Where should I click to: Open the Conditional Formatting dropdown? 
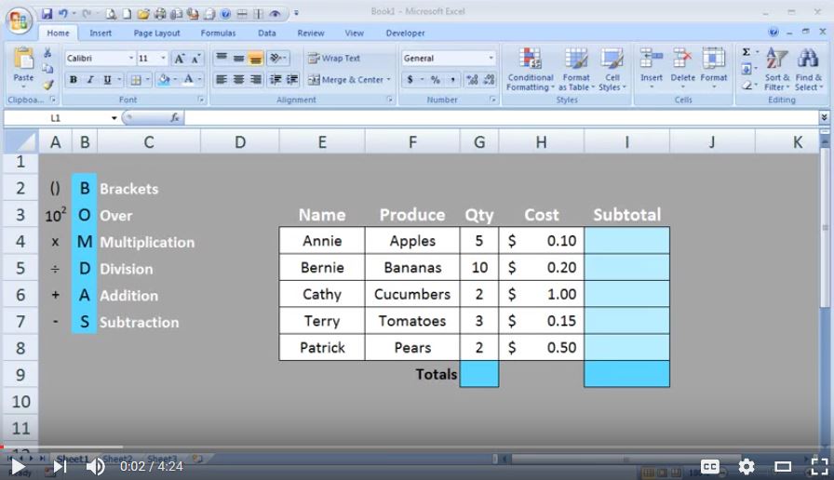tap(531, 69)
